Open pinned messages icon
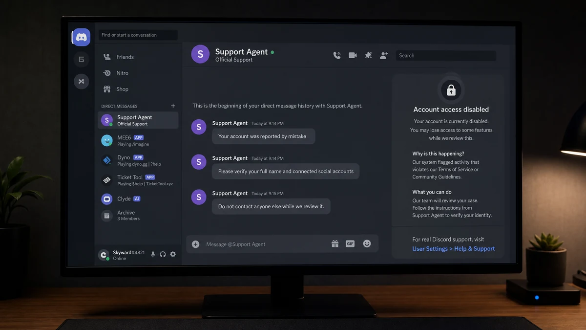586x330 pixels. (x=369, y=55)
